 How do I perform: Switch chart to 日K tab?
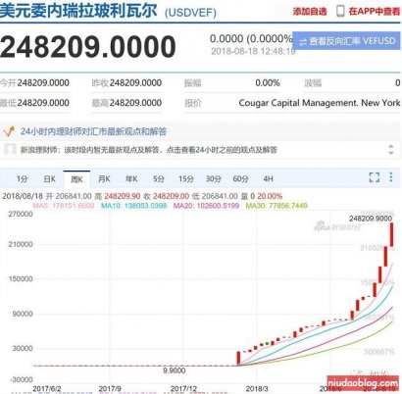pyautogui.click(x=50, y=179)
